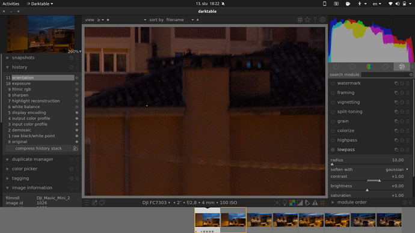415x233 pixels.
Task: Select history item 11 orientation
Action: 42,77
